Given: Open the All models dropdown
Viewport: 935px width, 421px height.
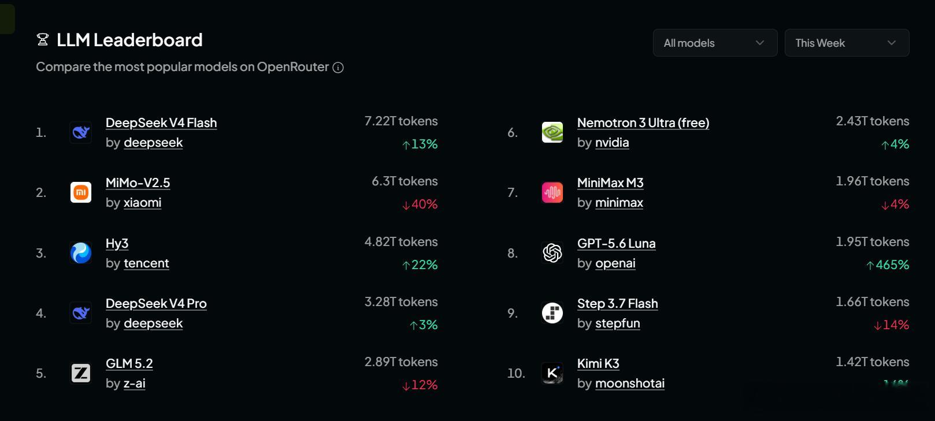Looking at the screenshot, I should click(715, 43).
